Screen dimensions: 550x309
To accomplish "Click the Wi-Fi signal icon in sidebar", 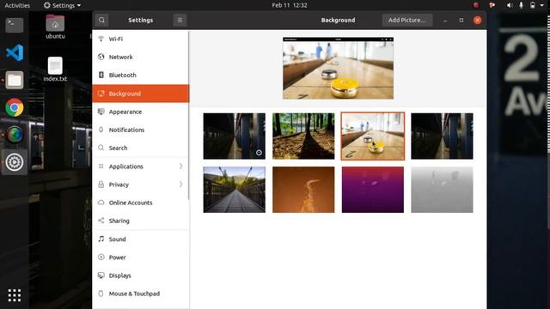I will pyautogui.click(x=101, y=39).
